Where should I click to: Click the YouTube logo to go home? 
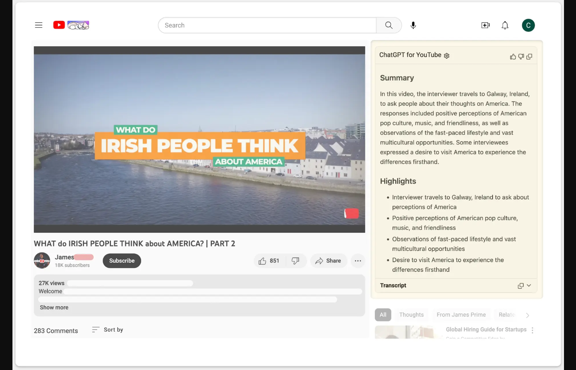pyautogui.click(x=59, y=25)
